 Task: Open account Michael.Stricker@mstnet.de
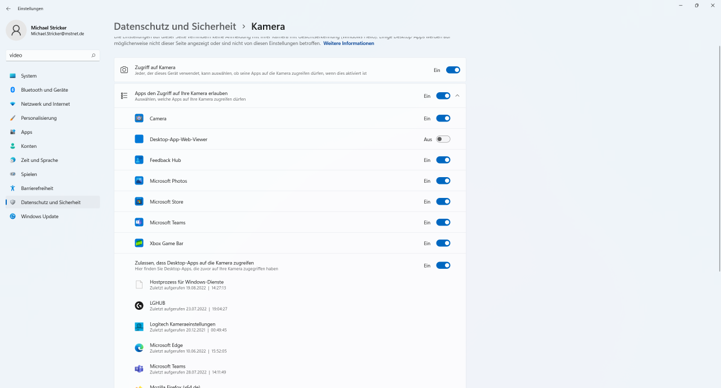click(x=57, y=34)
